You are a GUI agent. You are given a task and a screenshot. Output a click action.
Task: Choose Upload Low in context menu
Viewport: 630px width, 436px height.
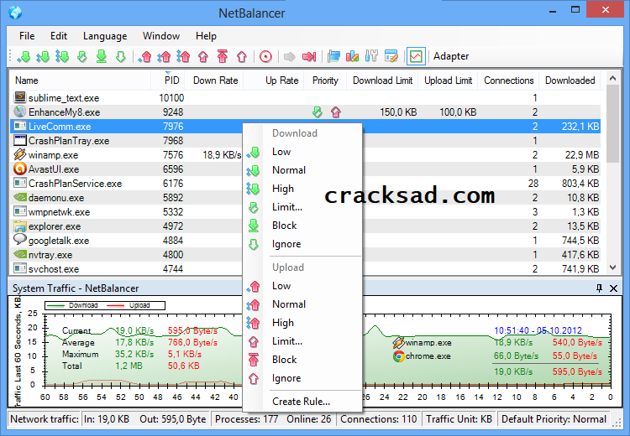tap(302, 286)
